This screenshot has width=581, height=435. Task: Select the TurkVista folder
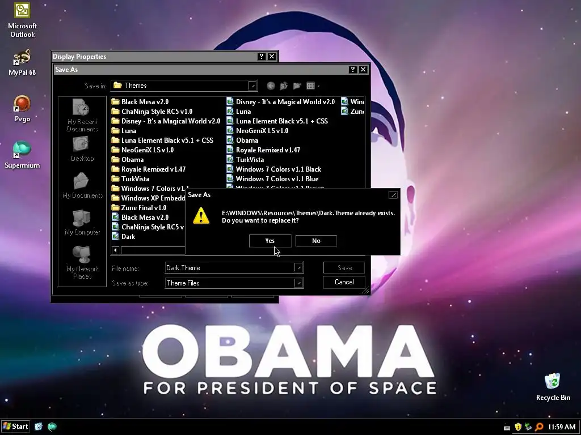(x=130, y=178)
